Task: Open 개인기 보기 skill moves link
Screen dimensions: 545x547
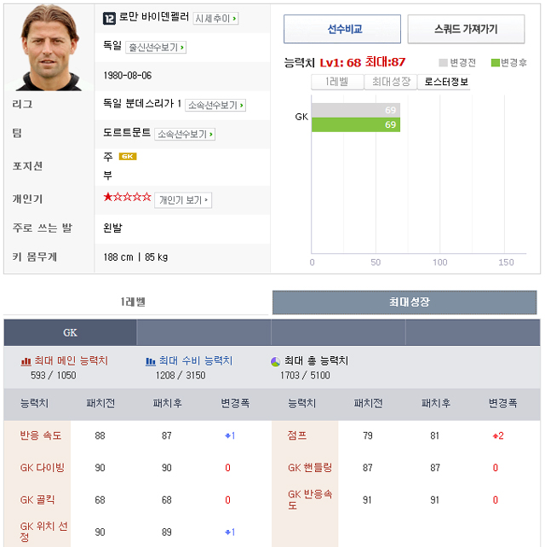Action: click(x=183, y=200)
